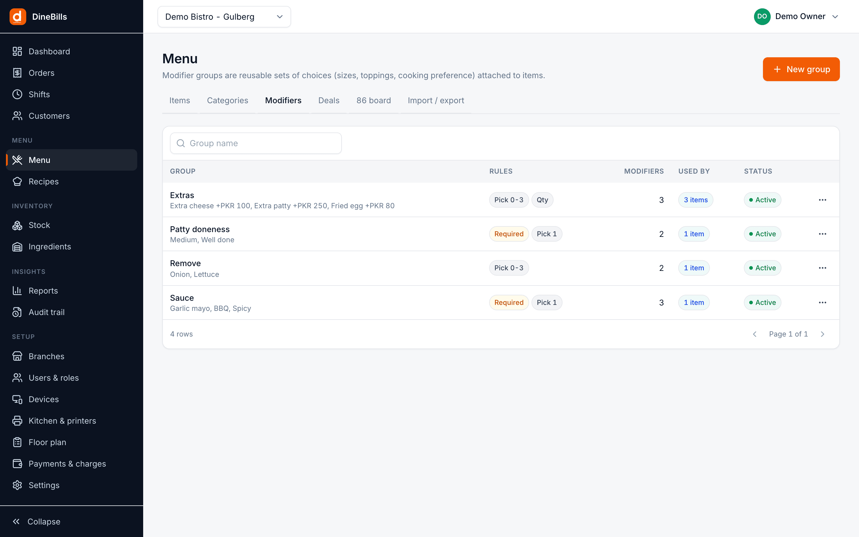Open Users & roles in the sidebar
This screenshot has width=859, height=537.
(x=72, y=378)
